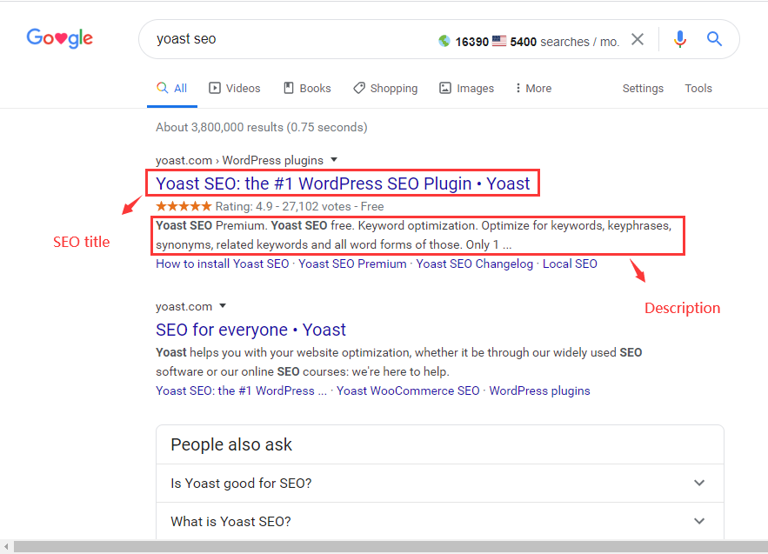The width and height of the screenshot is (768, 554).
Task: Click the horizontal scrollbar at the bottom
Action: 391,547
